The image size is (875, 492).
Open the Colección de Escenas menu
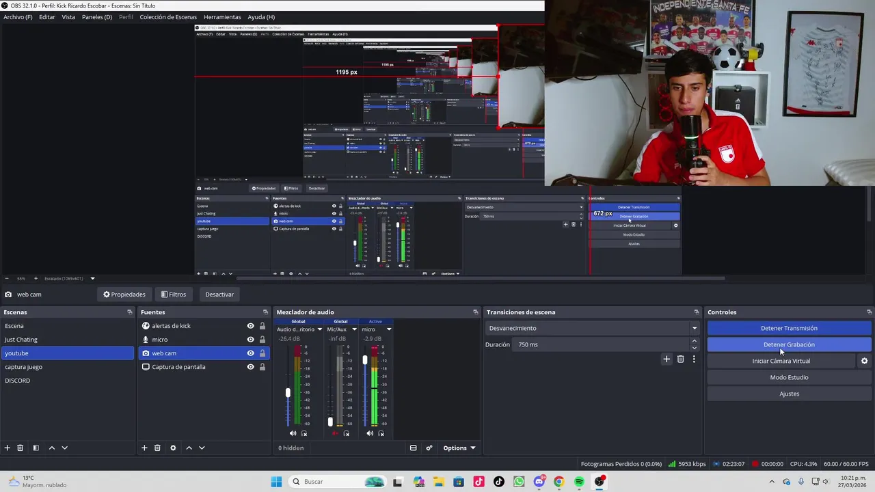pos(168,17)
